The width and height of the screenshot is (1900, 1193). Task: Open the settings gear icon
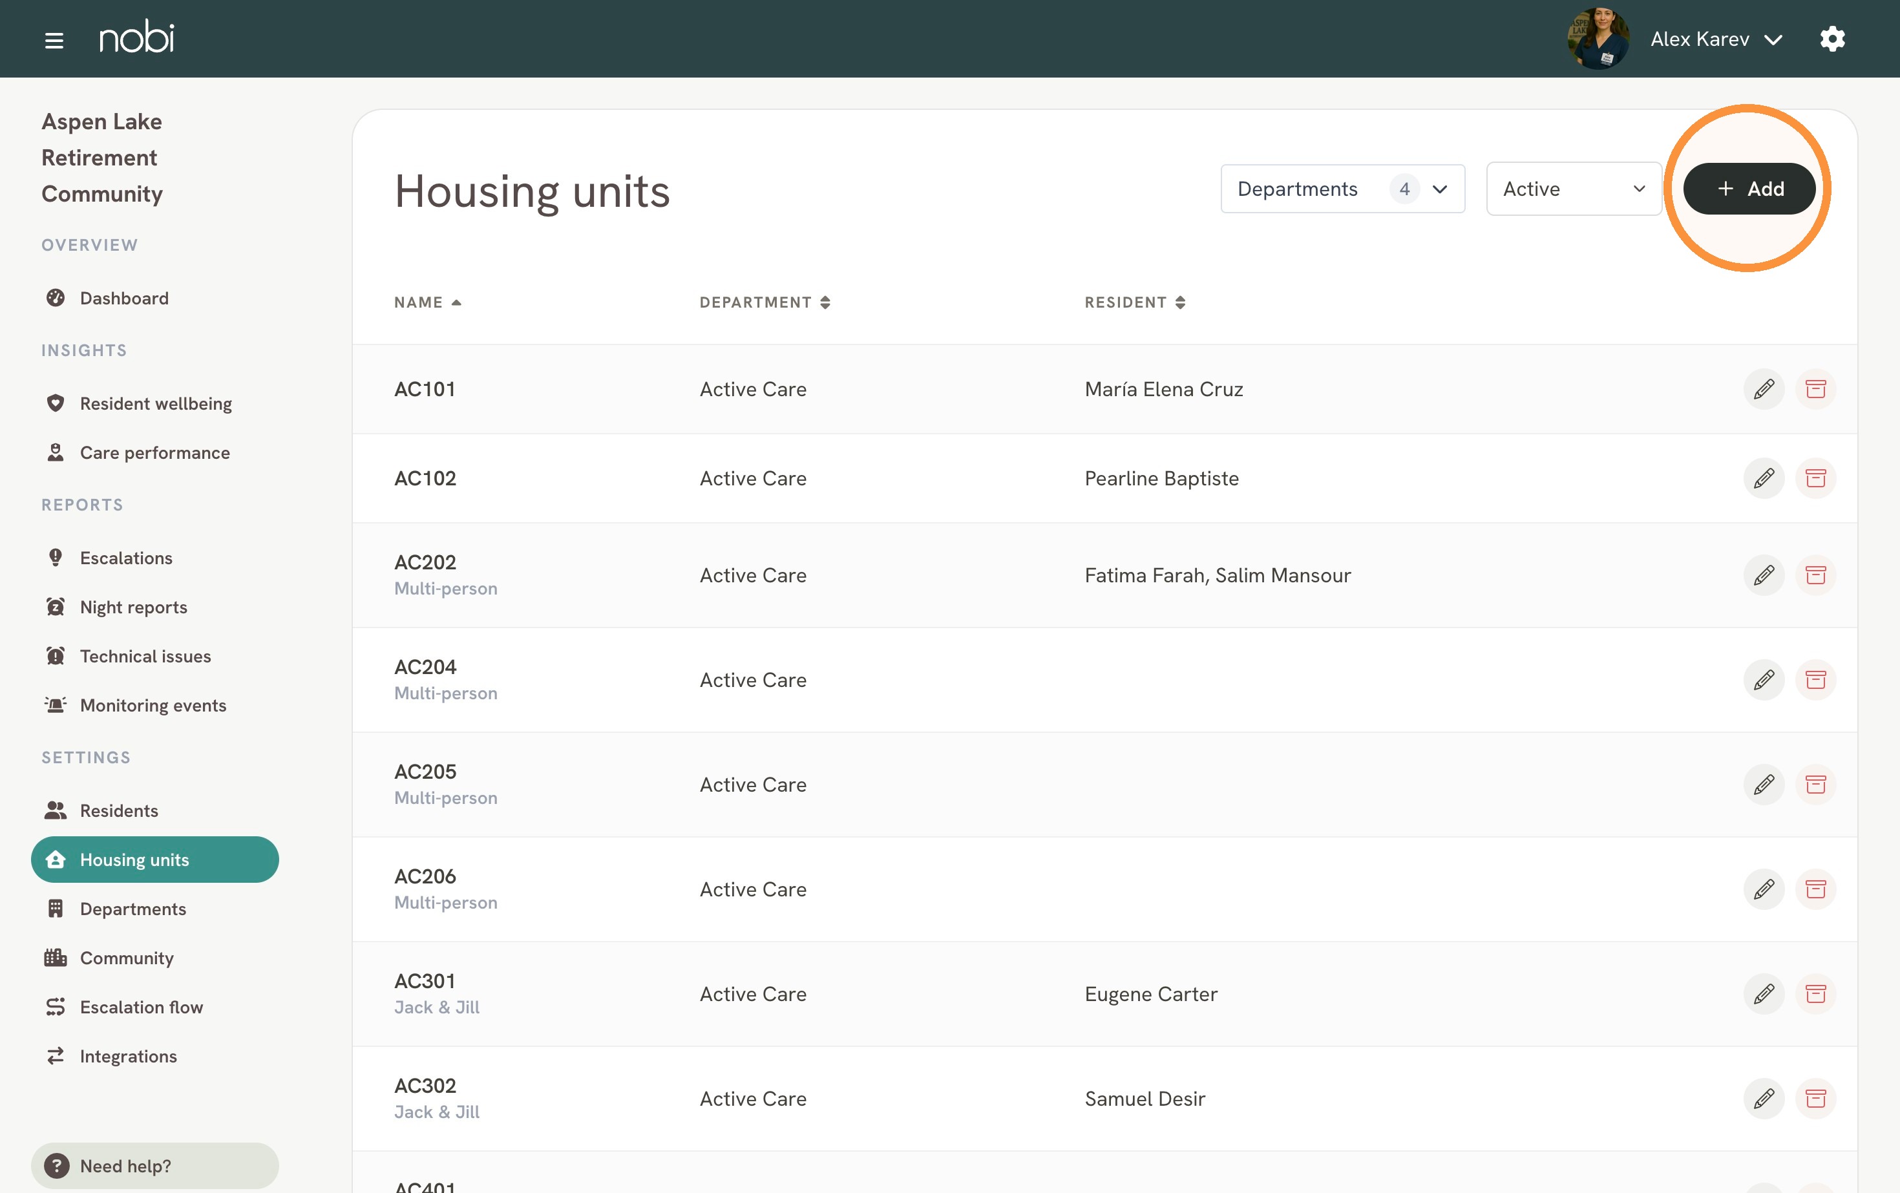[x=1832, y=39]
